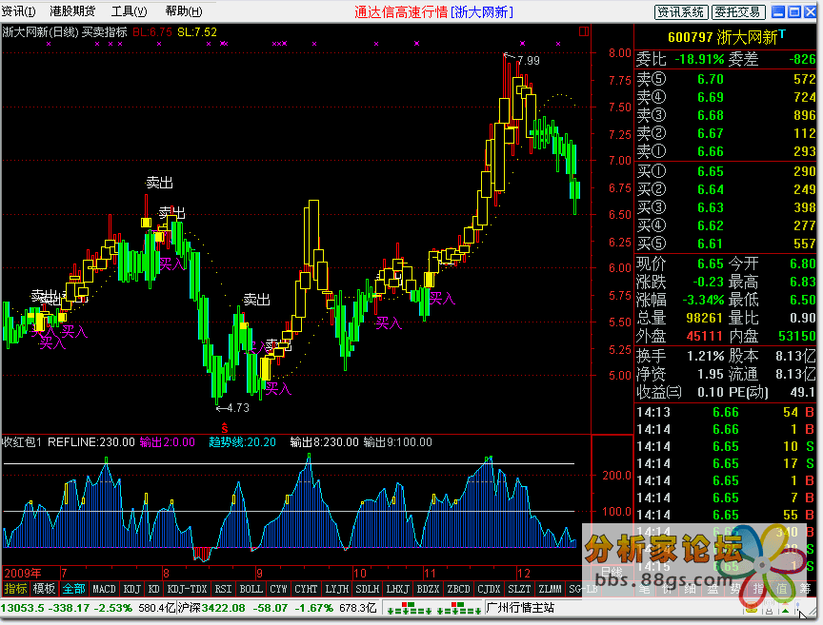Switch to the ZLMM indicator
This screenshot has height=625, width=823.
pyautogui.click(x=550, y=589)
